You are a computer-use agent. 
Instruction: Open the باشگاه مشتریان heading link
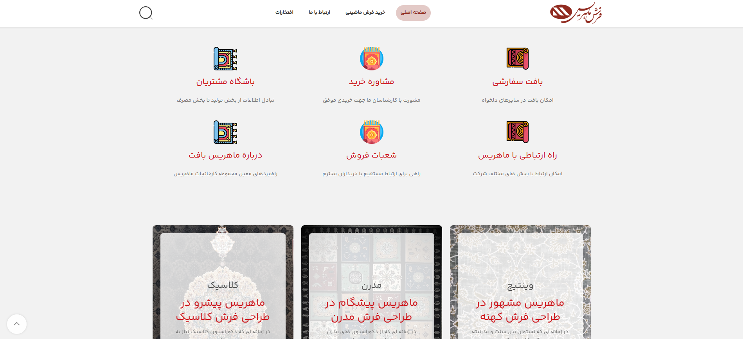click(x=225, y=82)
